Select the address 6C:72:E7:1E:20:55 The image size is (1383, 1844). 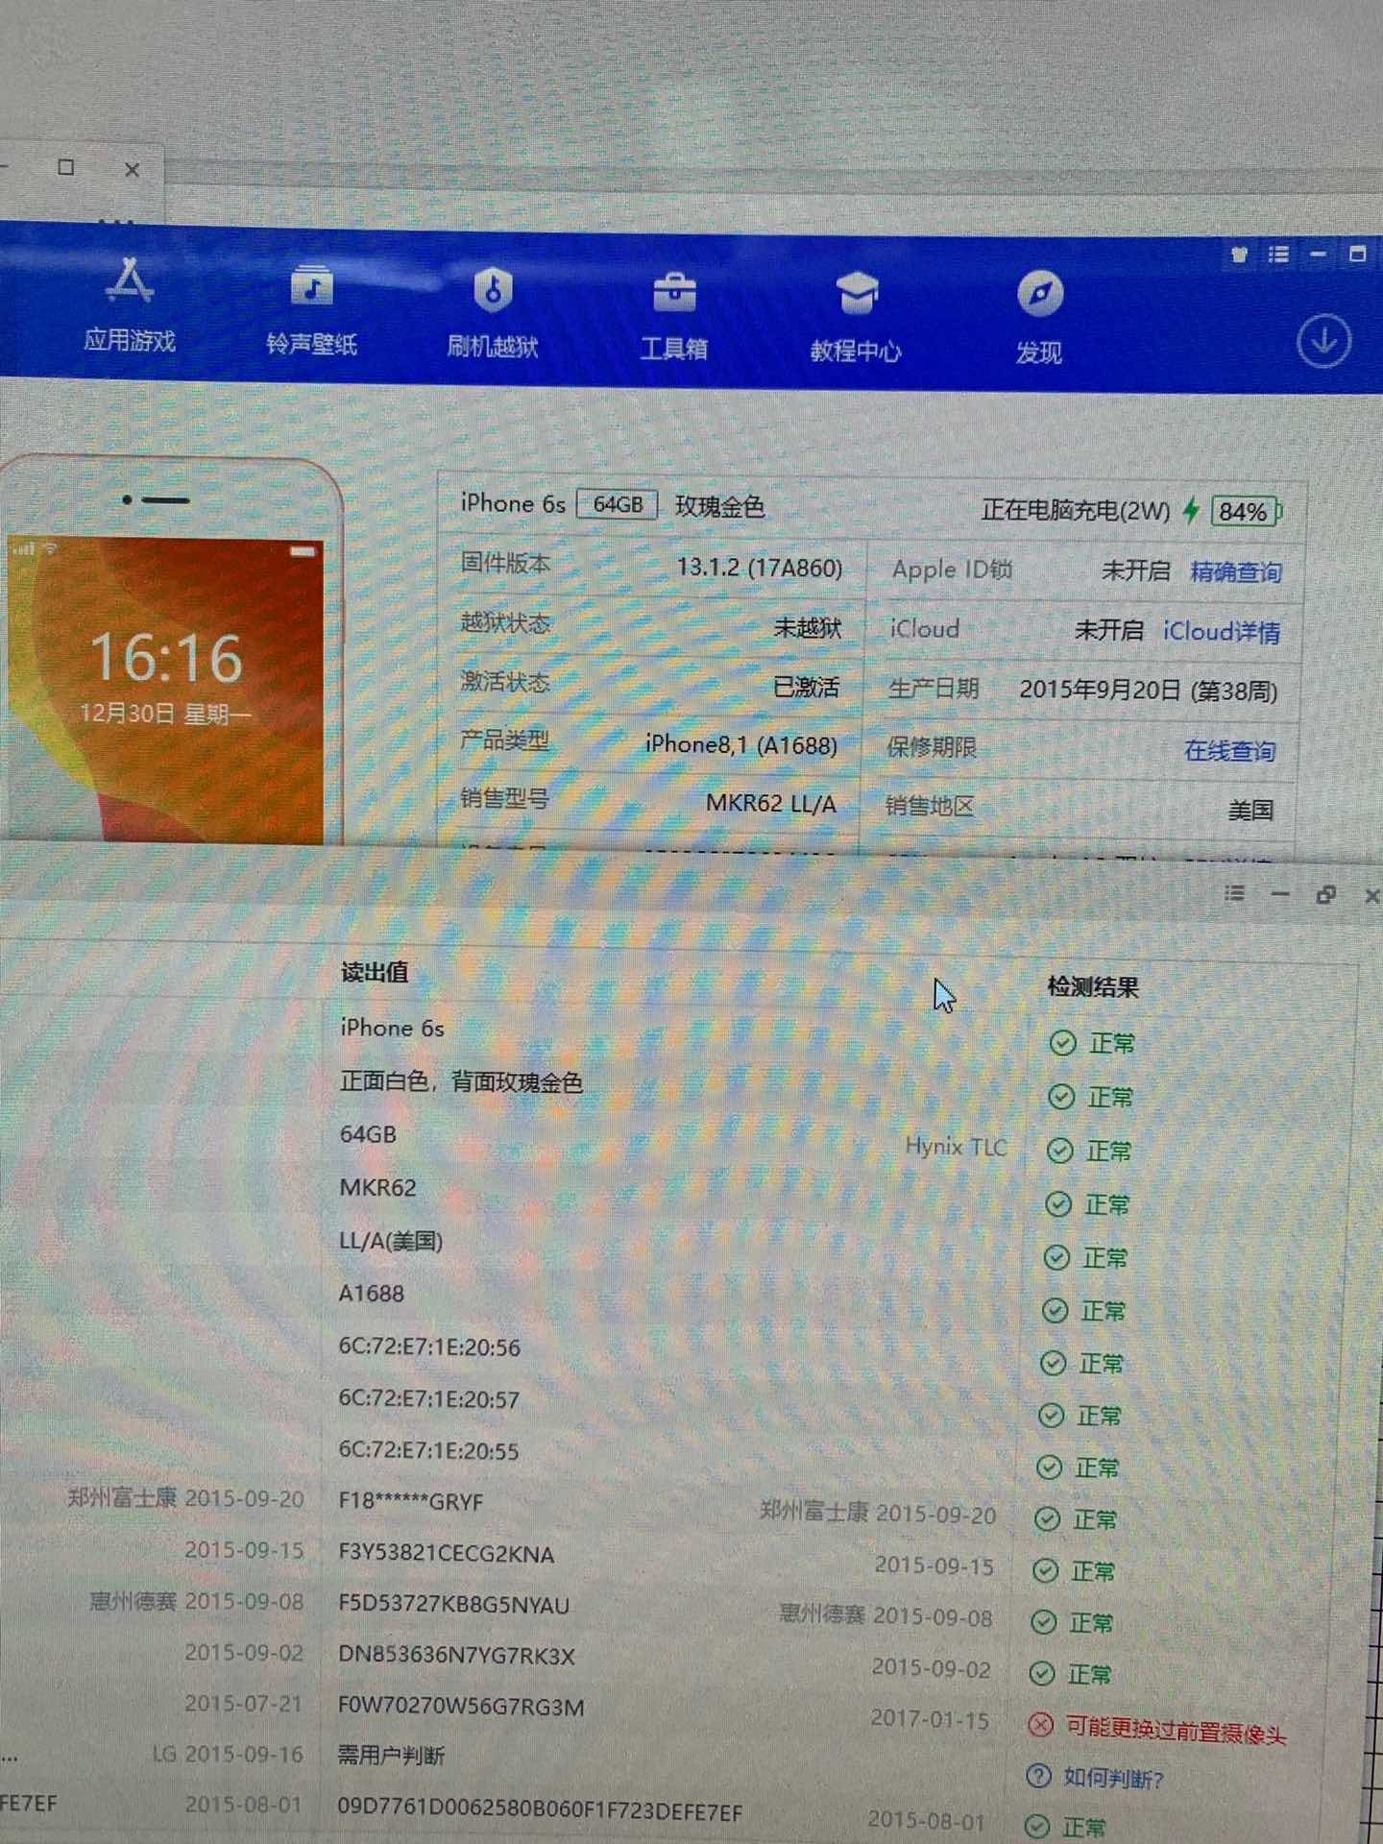(x=428, y=1450)
